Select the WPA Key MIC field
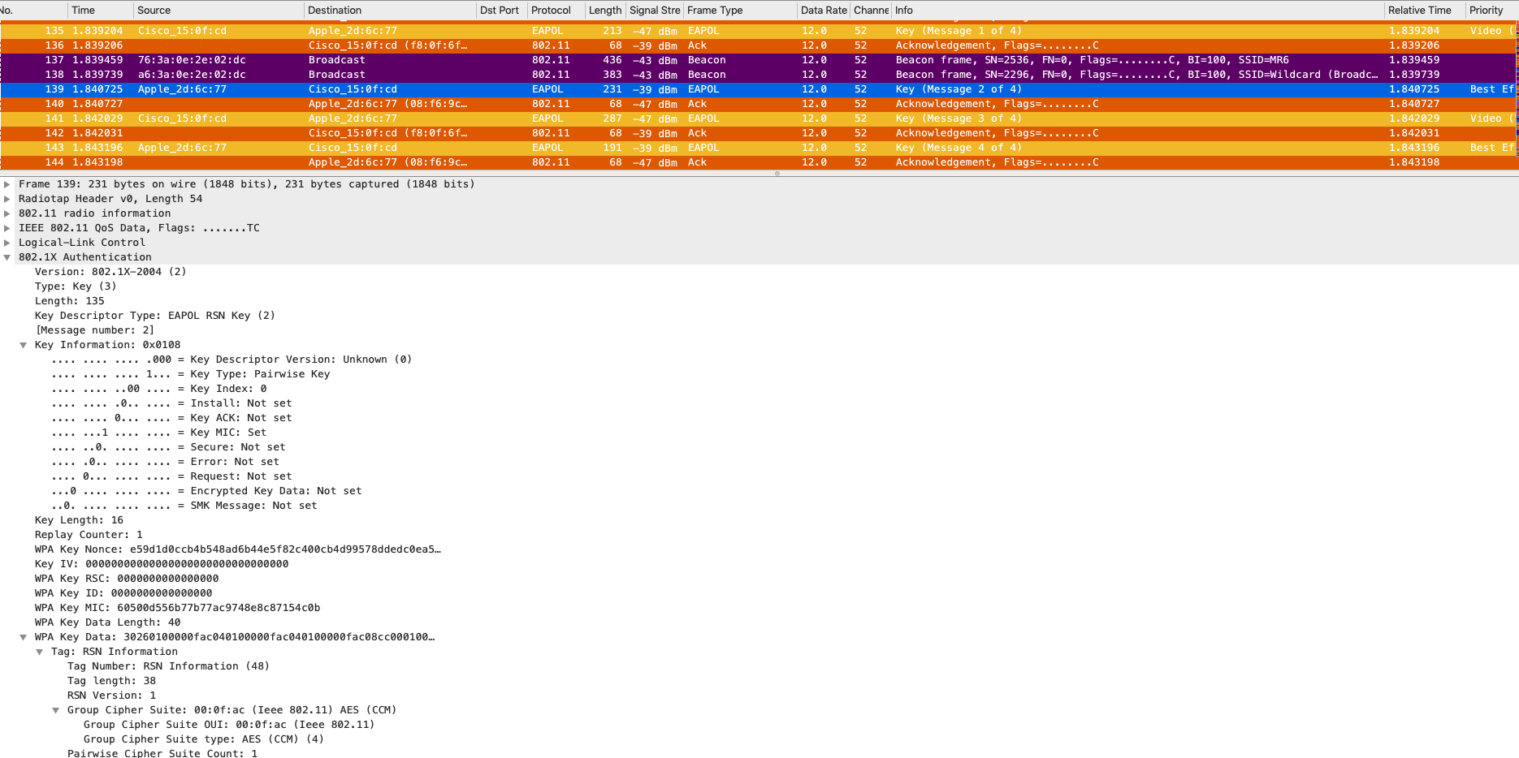This screenshot has height=758, width=1519. coord(177,608)
